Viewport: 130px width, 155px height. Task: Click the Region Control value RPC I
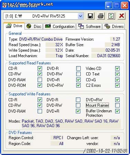tap(57, 138)
